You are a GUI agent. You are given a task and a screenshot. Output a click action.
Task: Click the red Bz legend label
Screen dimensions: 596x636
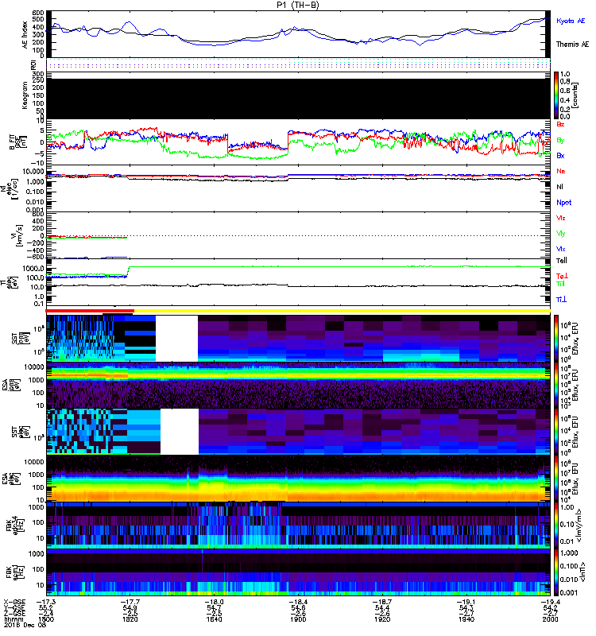560,124
